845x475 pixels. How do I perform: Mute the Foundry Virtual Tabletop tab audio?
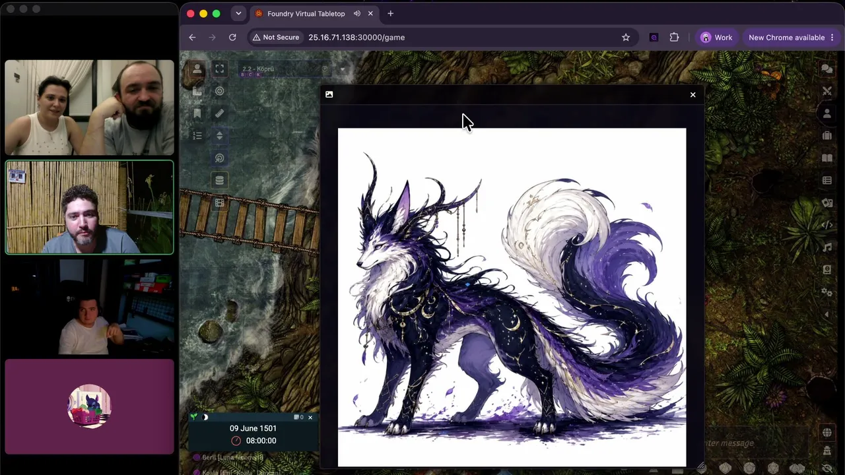tap(357, 13)
